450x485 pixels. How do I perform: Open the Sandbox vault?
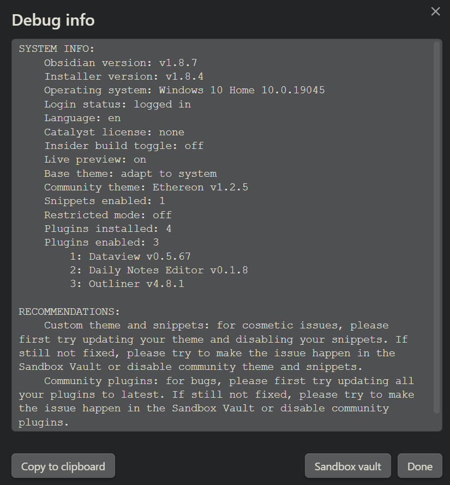click(x=347, y=466)
